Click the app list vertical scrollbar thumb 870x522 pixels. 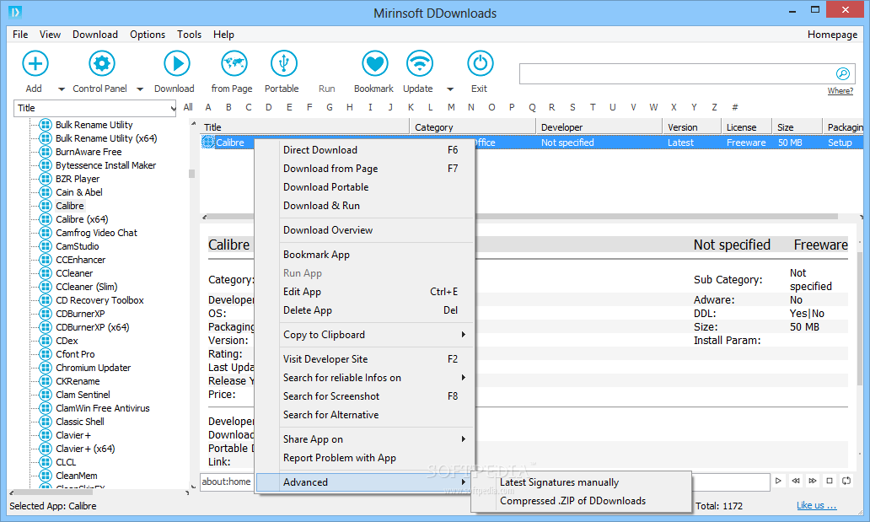(192, 173)
